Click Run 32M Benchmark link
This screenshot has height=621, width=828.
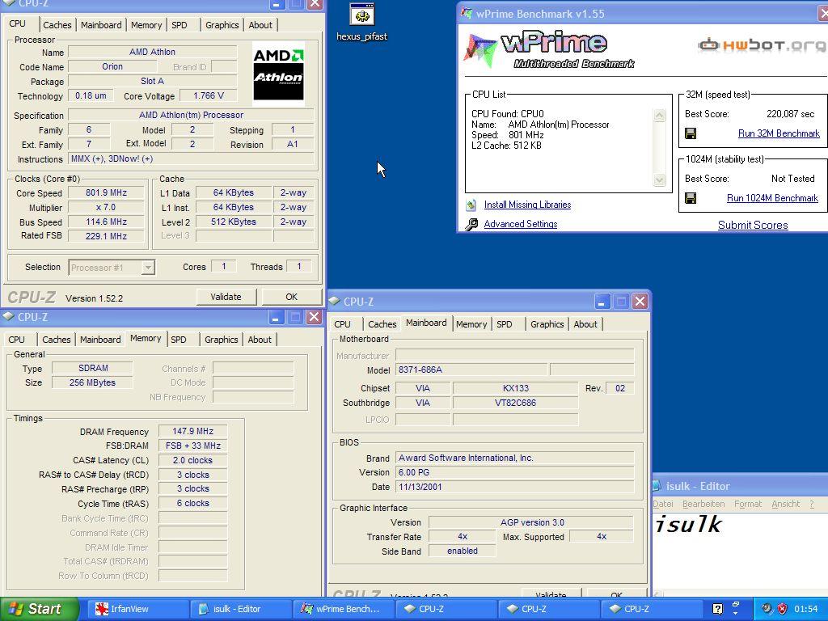click(x=779, y=133)
